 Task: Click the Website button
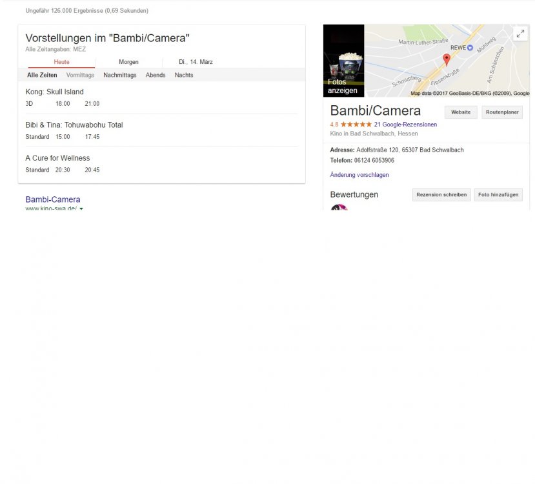click(x=461, y=112)
